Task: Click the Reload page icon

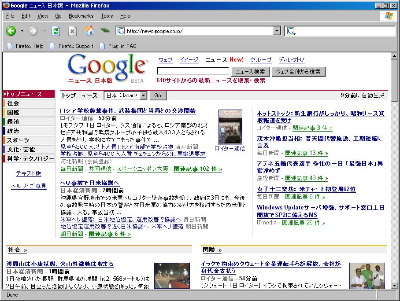Action: (x=56, y=31)
